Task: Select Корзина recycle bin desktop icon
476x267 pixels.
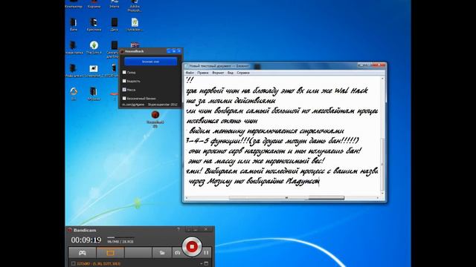Action: [x=94, y=4]
